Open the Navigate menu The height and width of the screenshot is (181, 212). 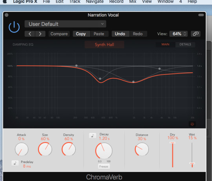[x=95, y=2]
